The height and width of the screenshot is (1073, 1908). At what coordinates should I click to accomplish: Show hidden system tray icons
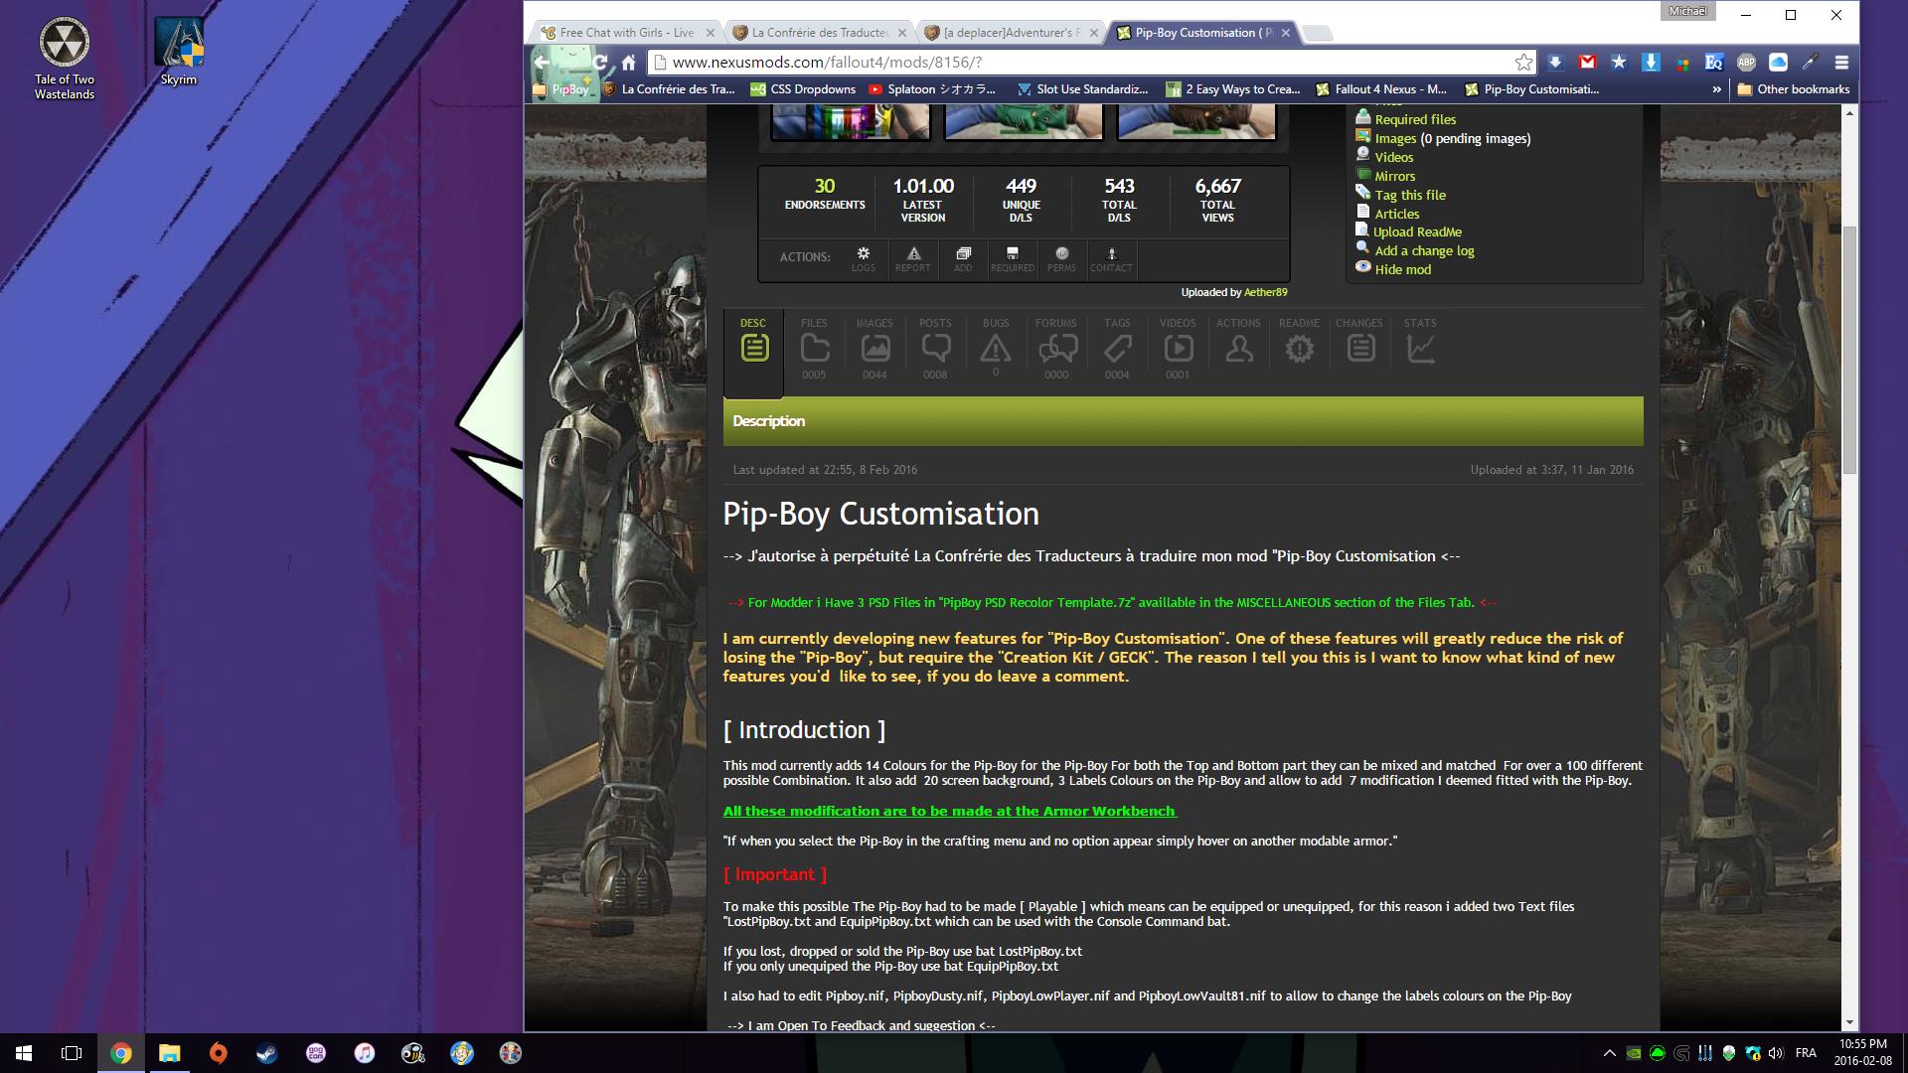[x=1609, y=1053]
